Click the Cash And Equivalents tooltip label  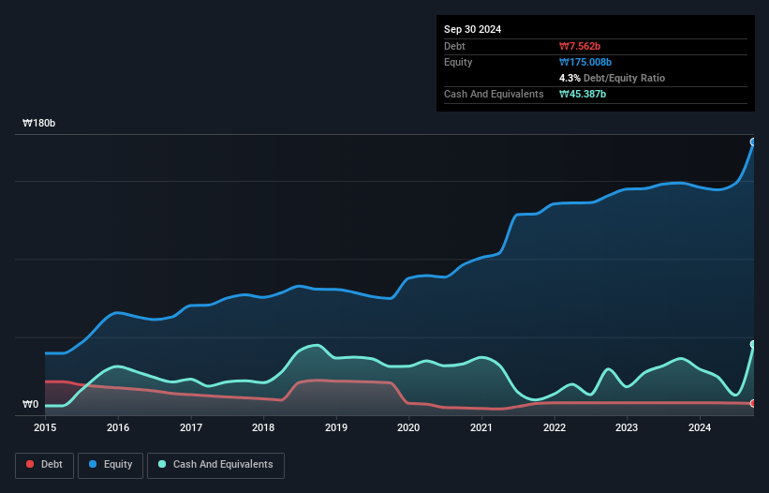coord(494,94)
